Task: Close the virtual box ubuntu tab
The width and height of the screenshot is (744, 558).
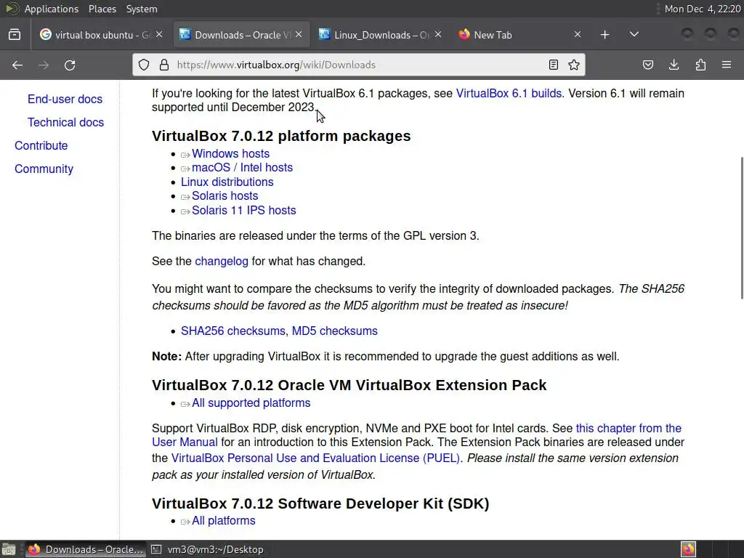Action: click(x=159, y=35)
